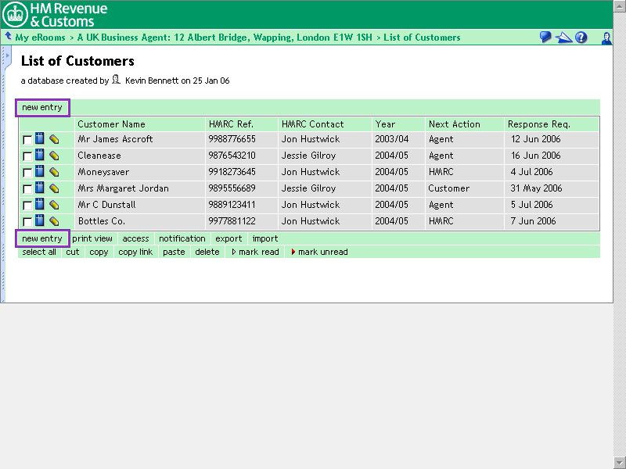The height and width of the screenshot is (469, 626).
Task: Open print view in bottom toolbar
Action: click(92, 239)
